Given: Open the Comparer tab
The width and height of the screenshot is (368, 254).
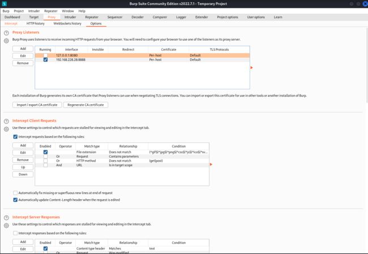Looking at the screenshot, I should (x=160, y=17).
